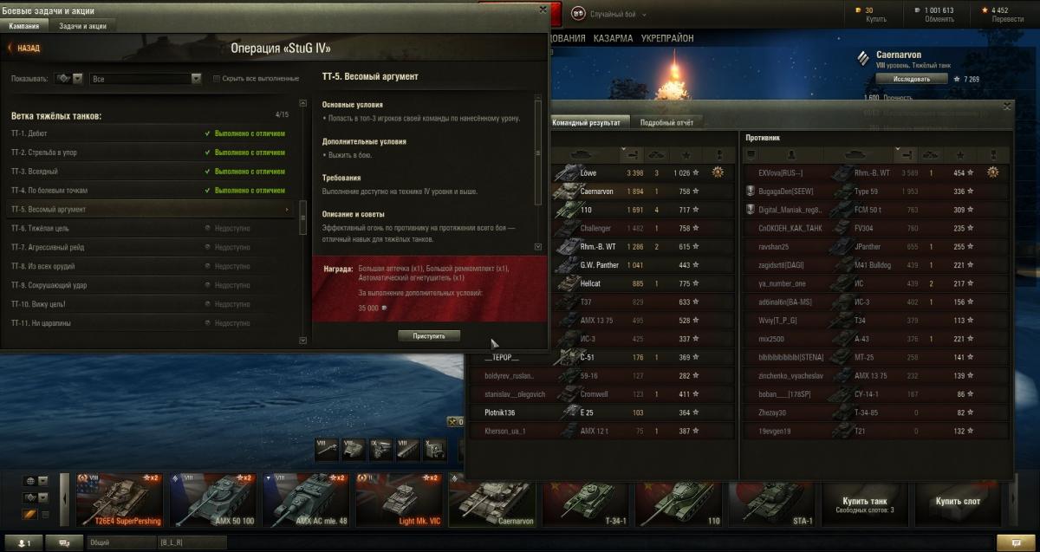Switch to Задачи и акции tab
This screenshot has height=552, width=1040.
pos(83,26)
